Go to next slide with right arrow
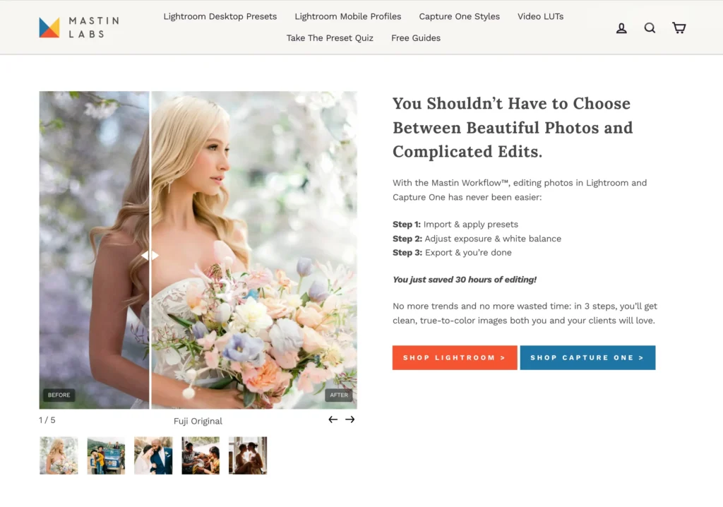The height and width of the screenshot is (507, 723). [350, 419]
